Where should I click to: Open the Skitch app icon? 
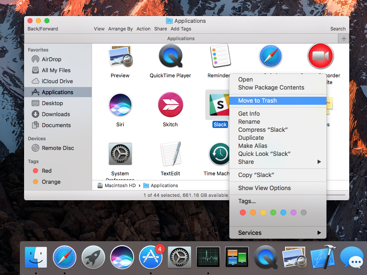[x=170, y=105]
